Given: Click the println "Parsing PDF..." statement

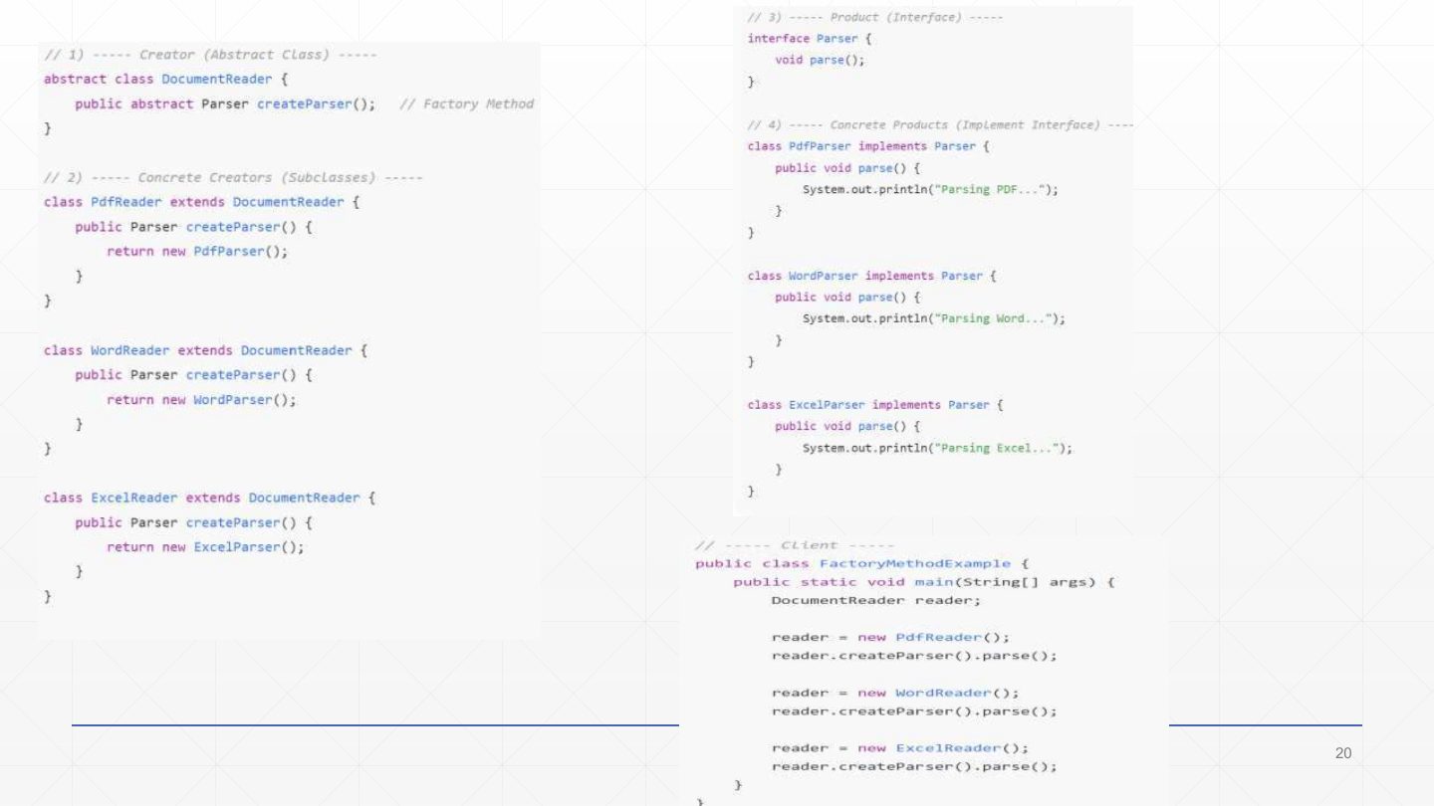Looking at the screenshot, I should [930, 189].
